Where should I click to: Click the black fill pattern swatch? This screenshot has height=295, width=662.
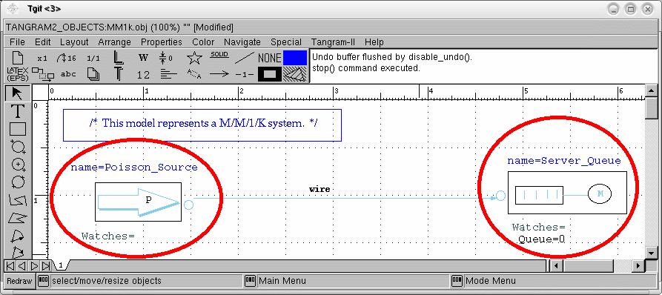coord(270,74)
